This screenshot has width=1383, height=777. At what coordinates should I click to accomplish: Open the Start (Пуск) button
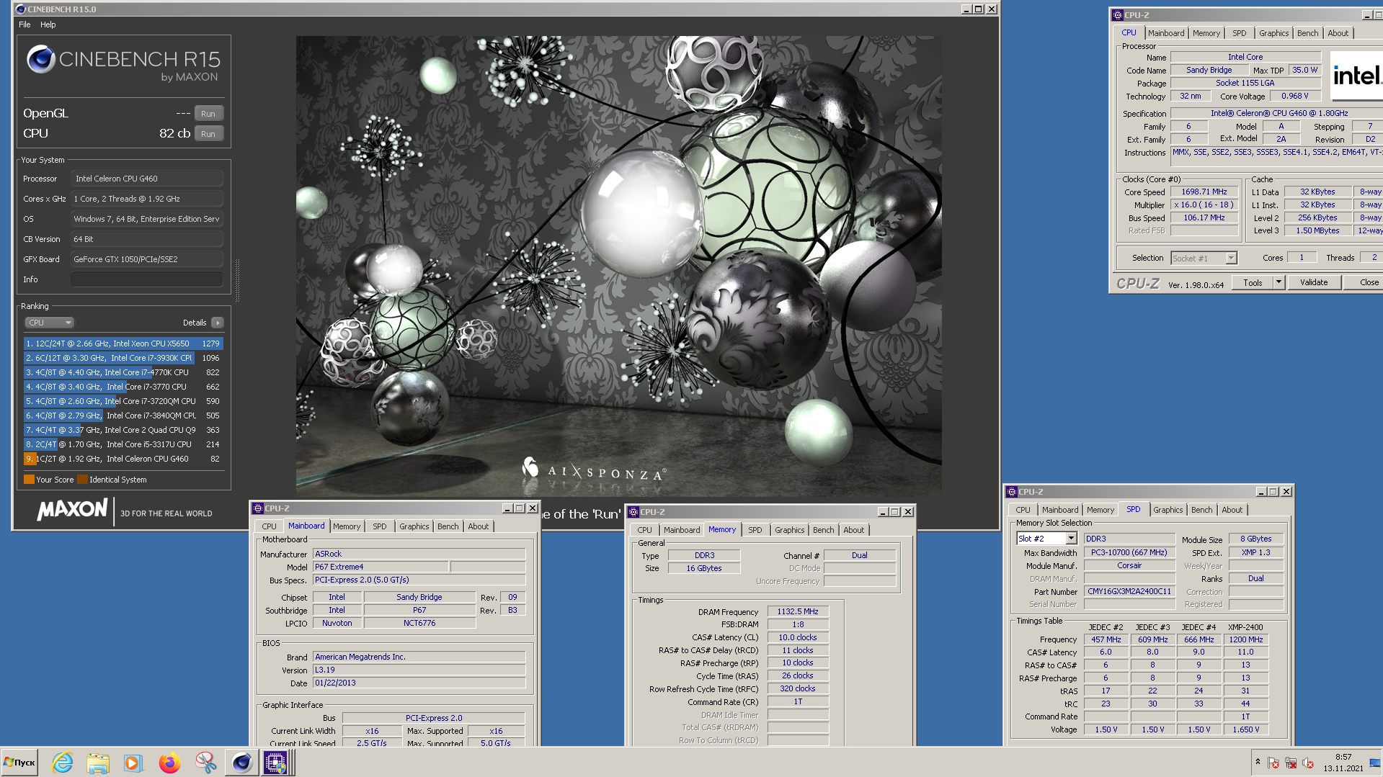pyautogui.click(x=19, y=762)
